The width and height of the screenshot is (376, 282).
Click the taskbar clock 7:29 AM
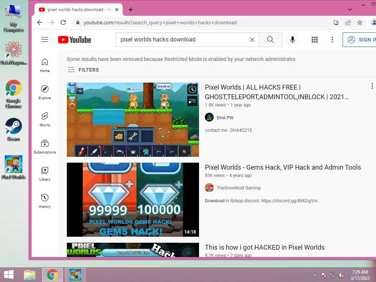(360, 275)
